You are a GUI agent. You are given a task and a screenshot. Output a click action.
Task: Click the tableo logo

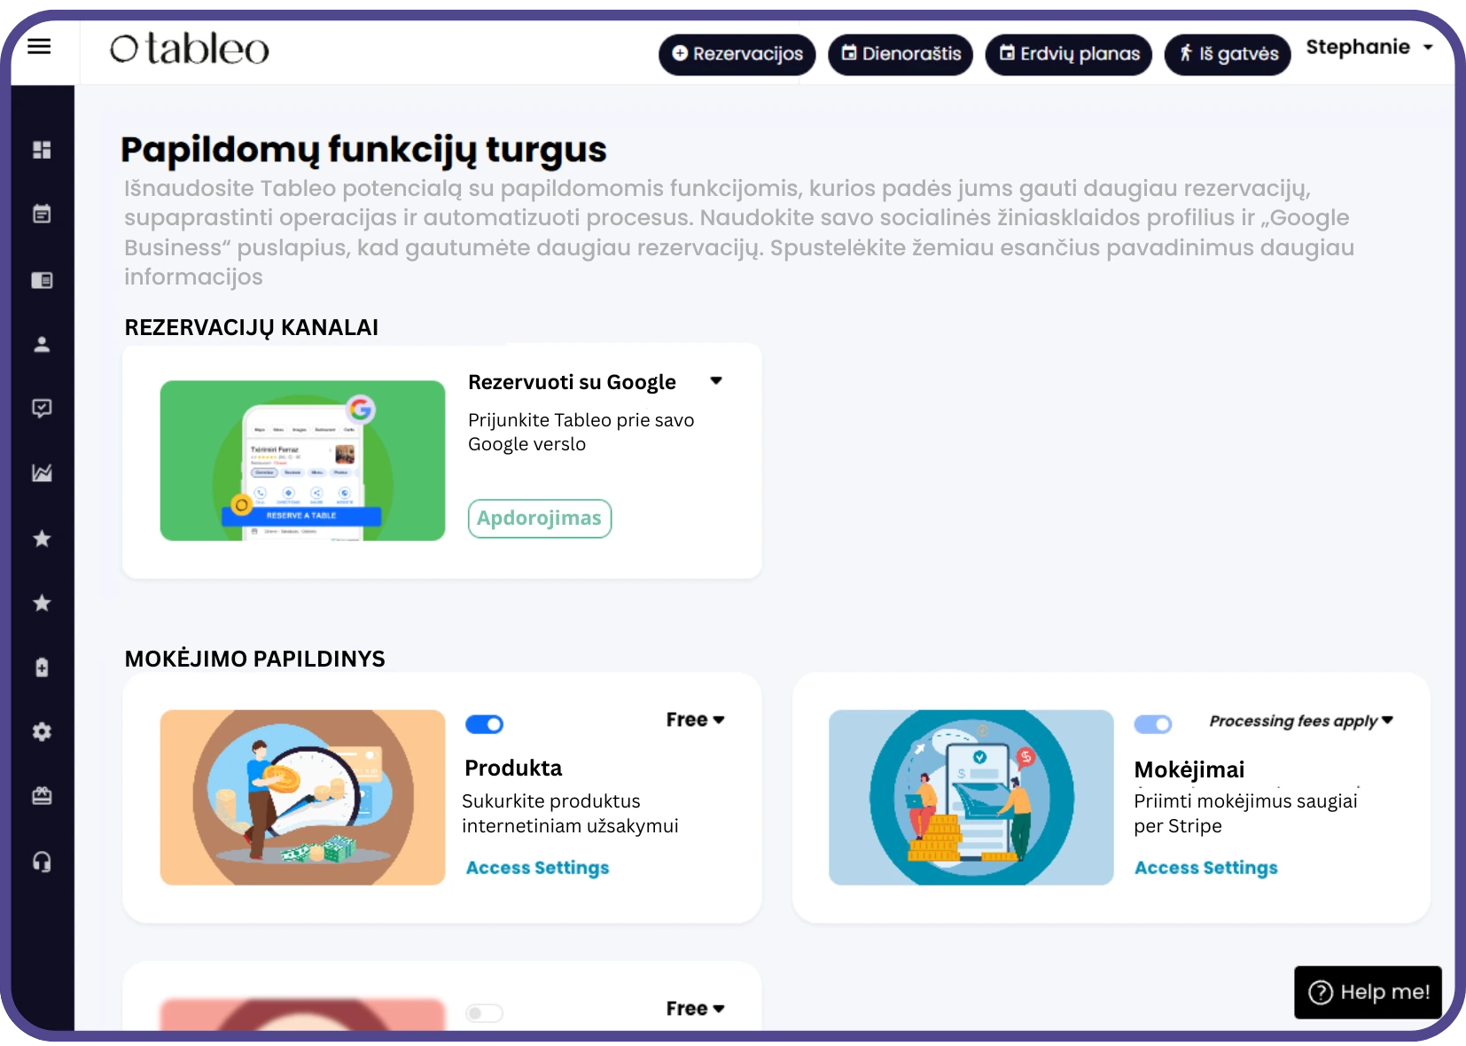189,49
